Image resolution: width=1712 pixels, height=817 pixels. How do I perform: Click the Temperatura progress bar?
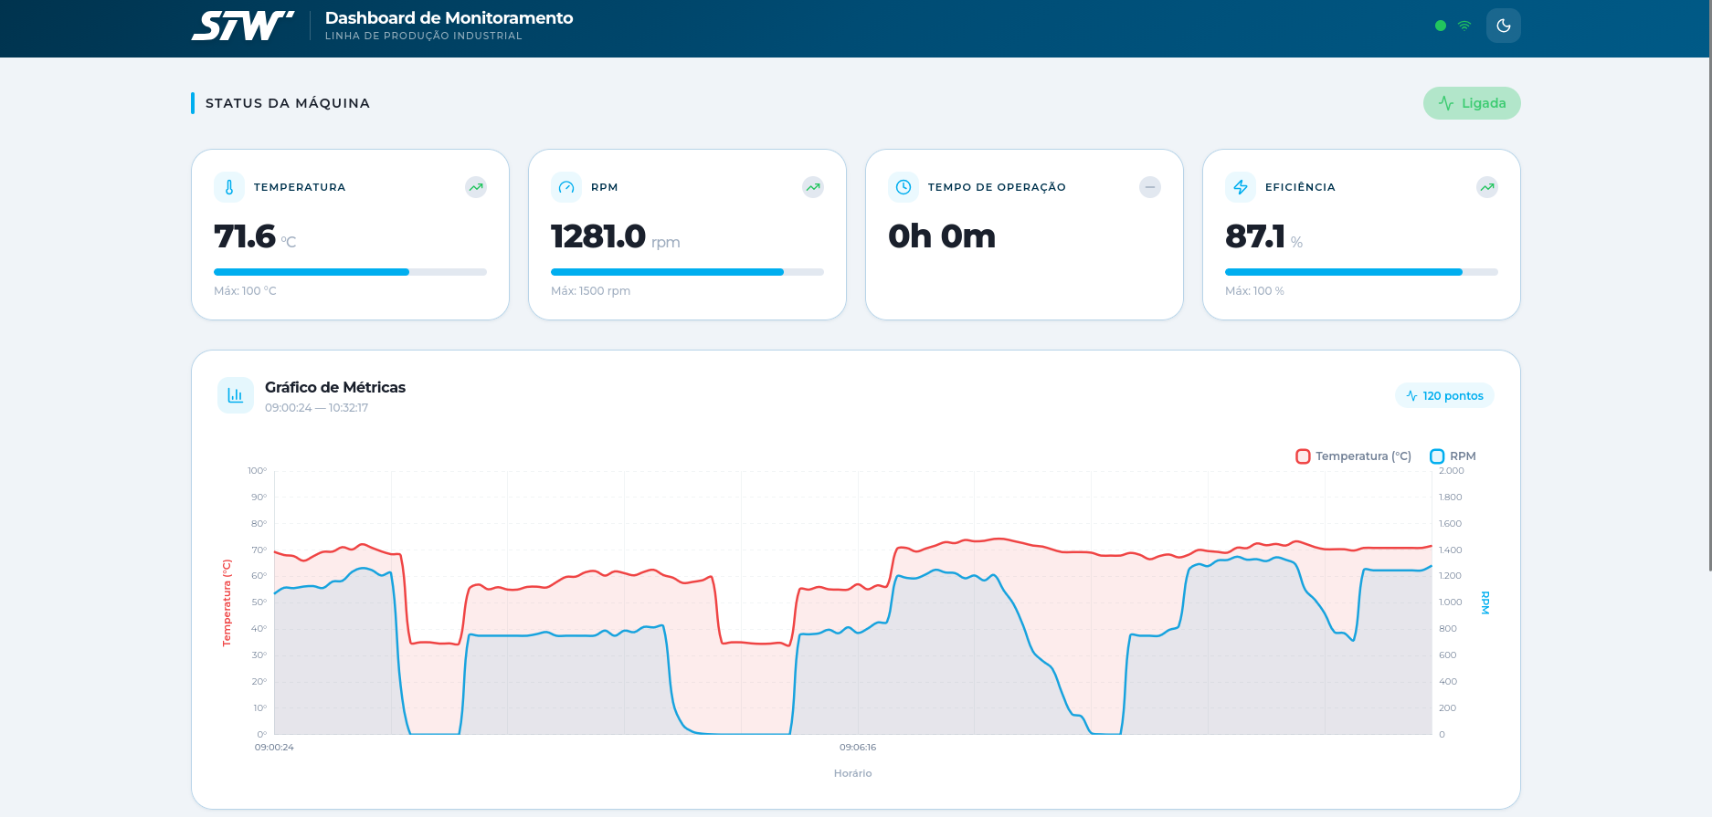coord(350,272)
